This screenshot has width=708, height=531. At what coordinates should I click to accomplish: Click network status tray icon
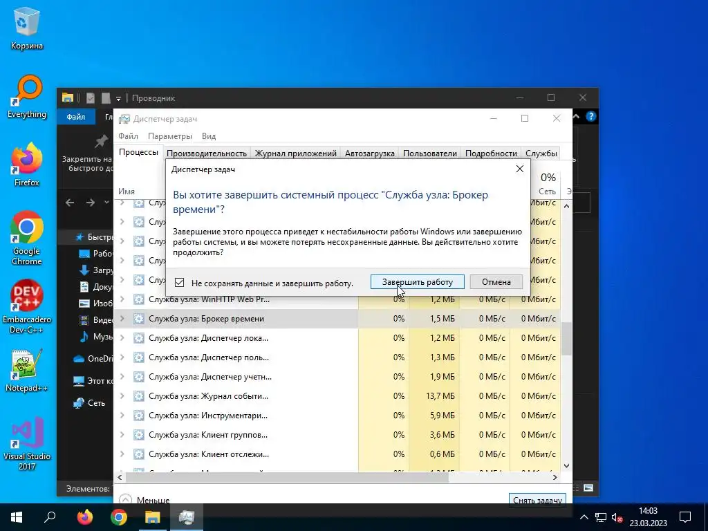click(601, 517)
